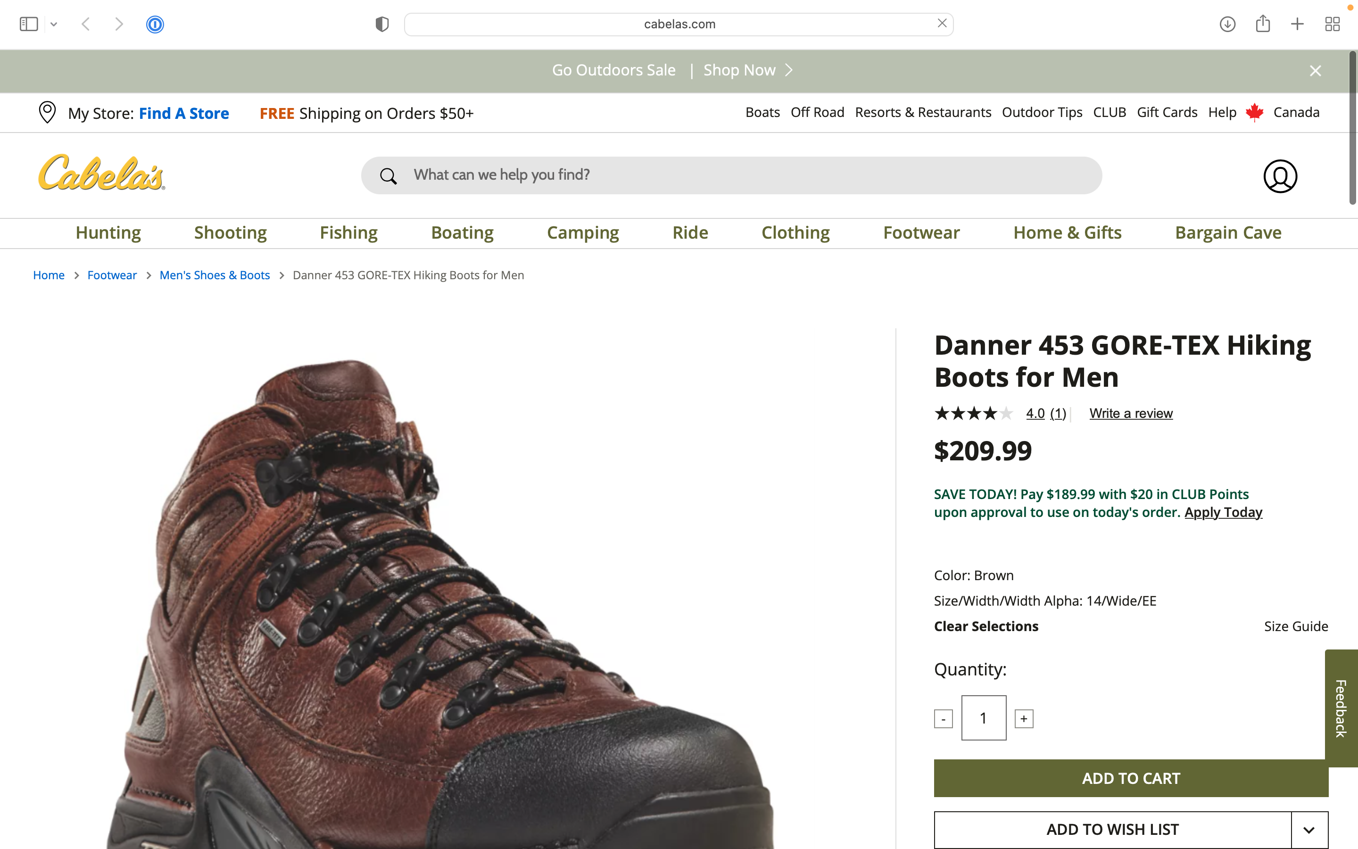The image size is (1358, 849).
Task: Expand the wish list dropdown chevron
Action: tap(1309, 829)
